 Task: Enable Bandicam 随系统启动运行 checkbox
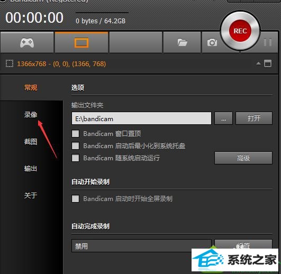(75, 158)
